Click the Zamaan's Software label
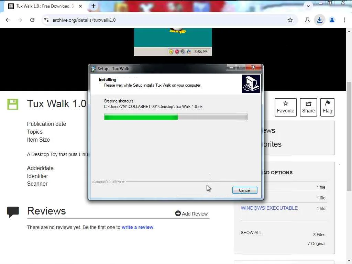 click(x=108, y=181)
